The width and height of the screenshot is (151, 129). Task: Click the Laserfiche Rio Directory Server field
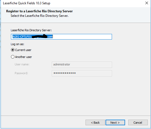pos(61,37)
